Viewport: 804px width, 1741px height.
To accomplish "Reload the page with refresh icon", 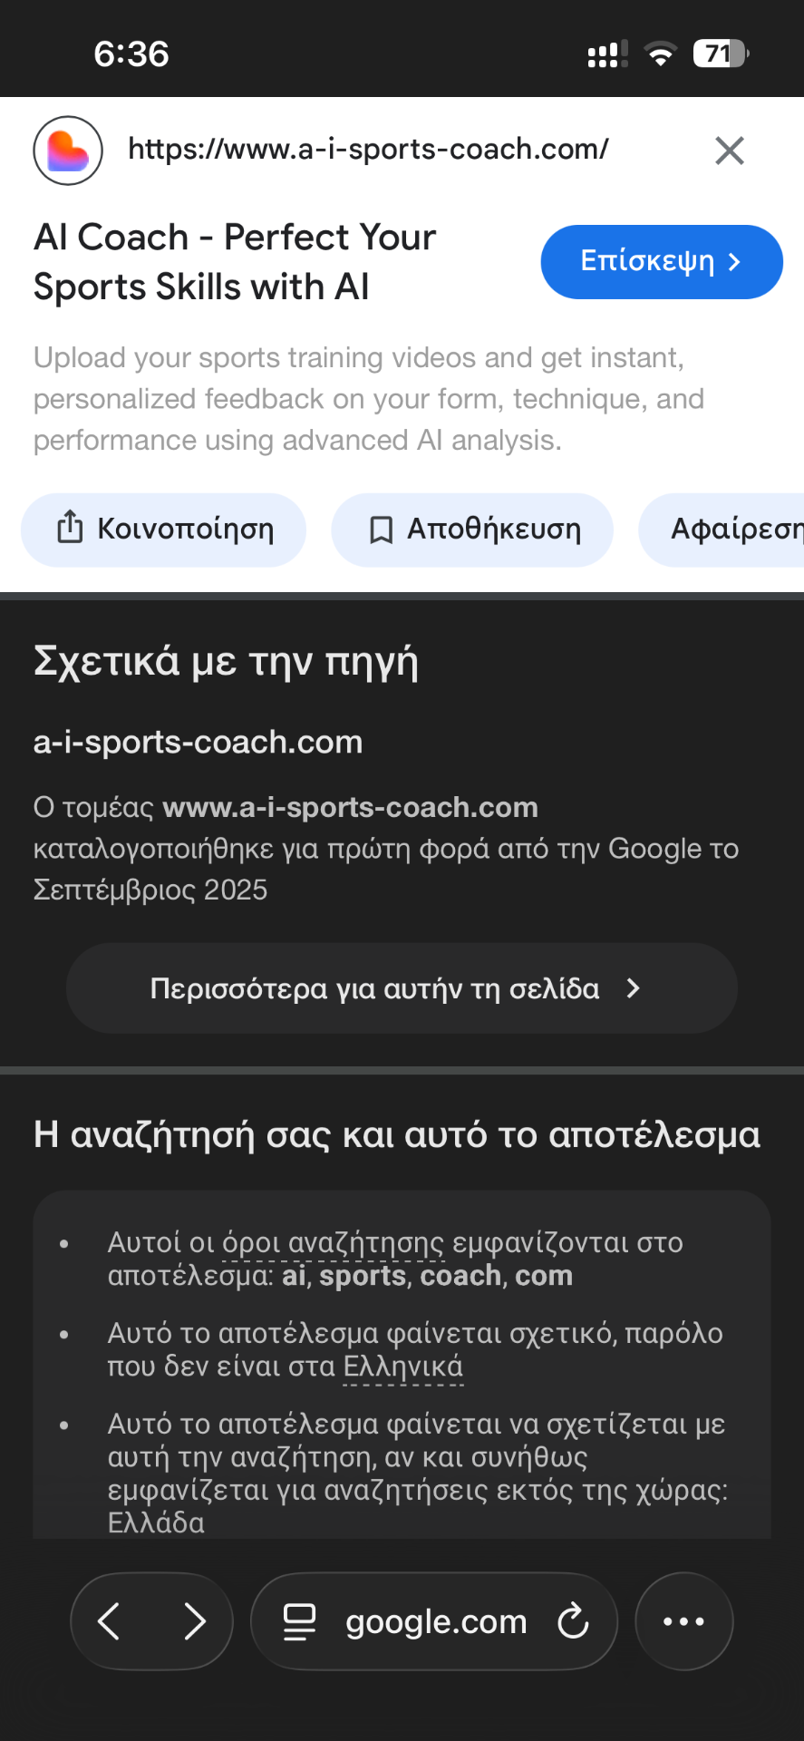I will point(573,1621).
